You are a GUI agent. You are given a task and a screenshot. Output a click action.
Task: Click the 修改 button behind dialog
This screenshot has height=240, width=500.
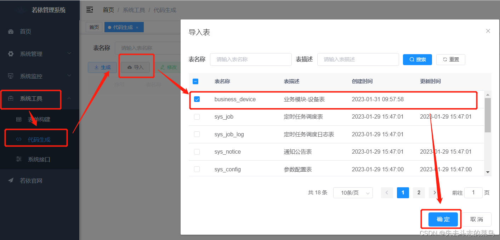tap(169, 67)
